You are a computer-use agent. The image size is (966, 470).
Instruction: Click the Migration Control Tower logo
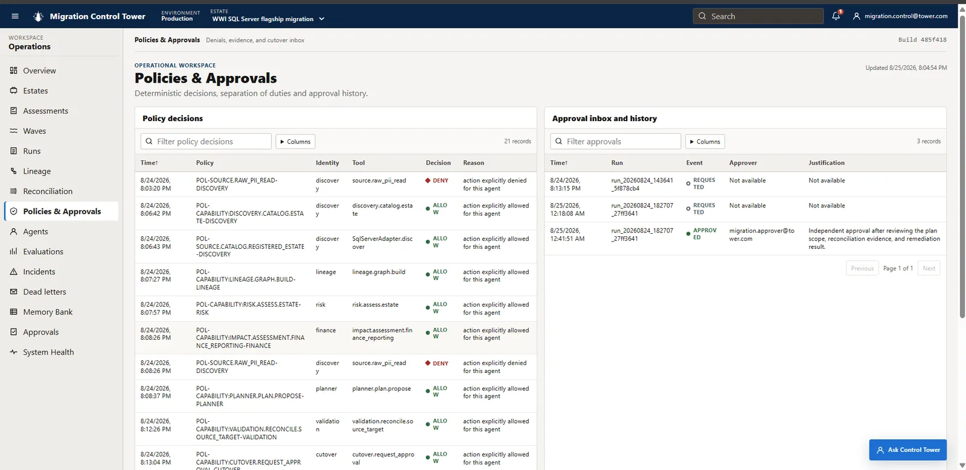coord(39,16)
